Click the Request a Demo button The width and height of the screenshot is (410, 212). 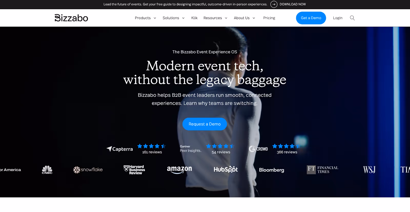point(204,124)
